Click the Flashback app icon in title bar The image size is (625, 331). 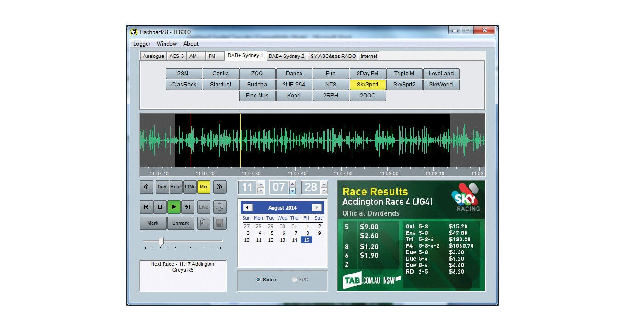pos(134,32)
